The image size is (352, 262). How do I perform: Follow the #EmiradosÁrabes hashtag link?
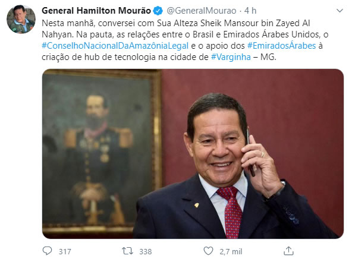click(281, 46)
